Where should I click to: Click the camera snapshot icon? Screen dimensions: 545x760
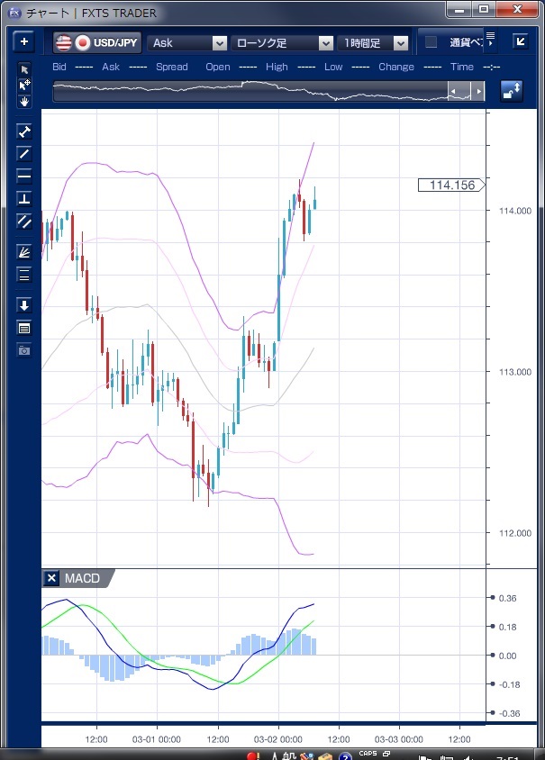tap(24, 349)
